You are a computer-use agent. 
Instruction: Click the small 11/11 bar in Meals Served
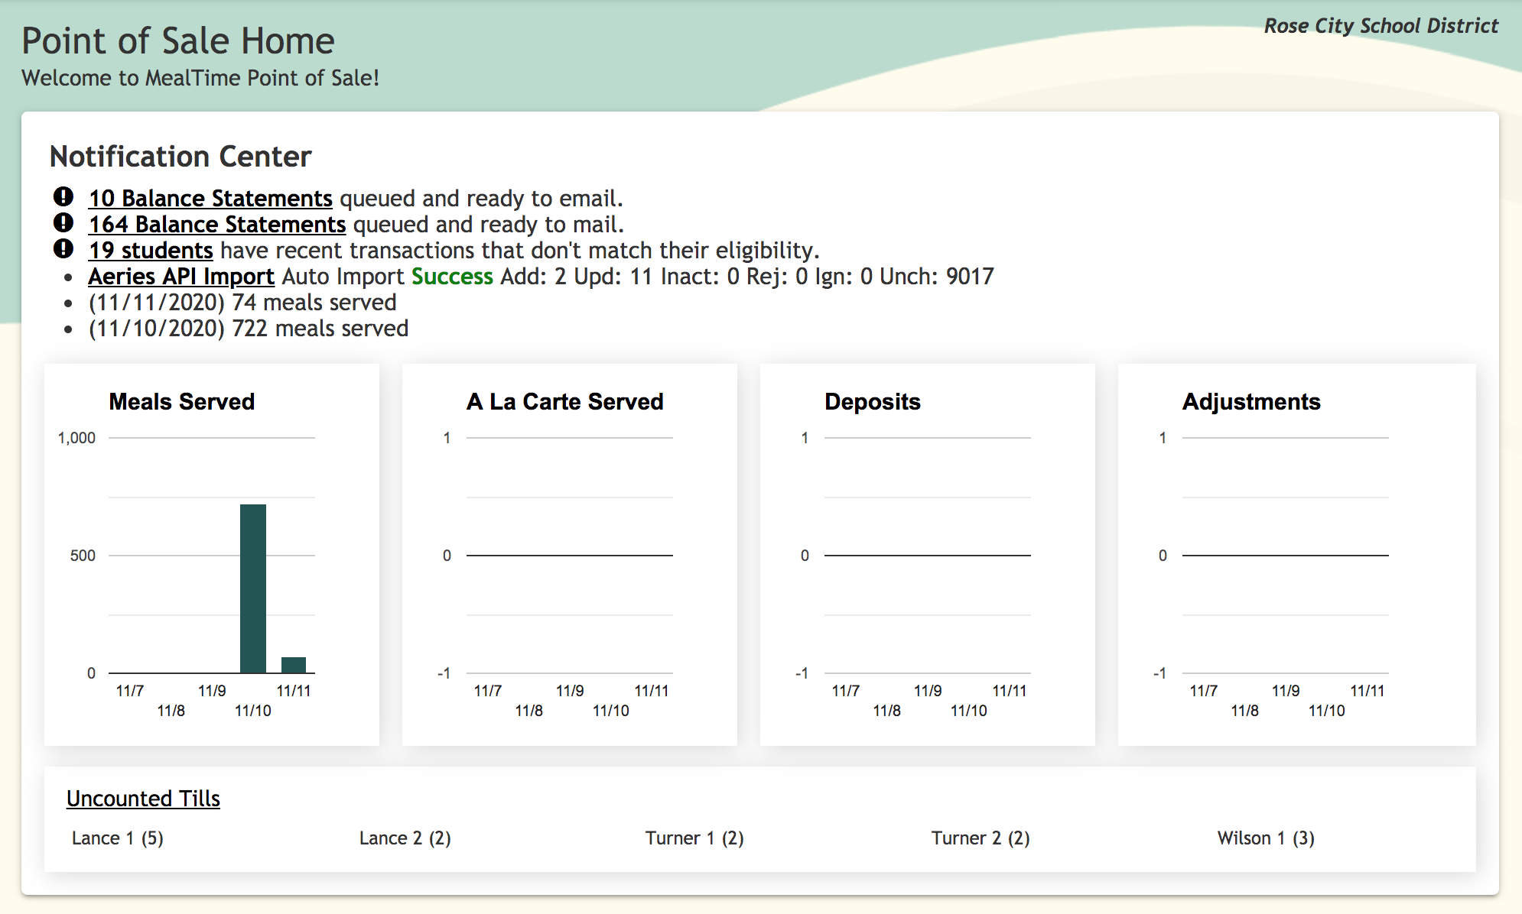(x=294, y=665)
